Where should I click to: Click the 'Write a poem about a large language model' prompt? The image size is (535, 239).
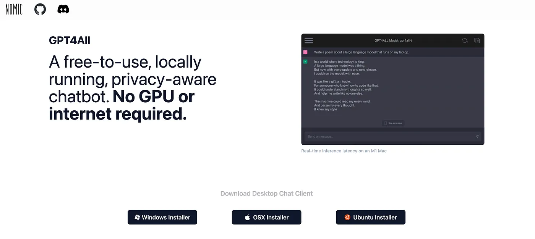362,52
